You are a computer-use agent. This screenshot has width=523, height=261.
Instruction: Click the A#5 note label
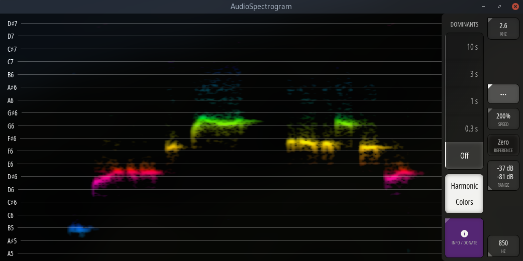(x=13, y=241)
